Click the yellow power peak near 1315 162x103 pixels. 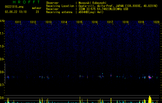pos(80,100)
